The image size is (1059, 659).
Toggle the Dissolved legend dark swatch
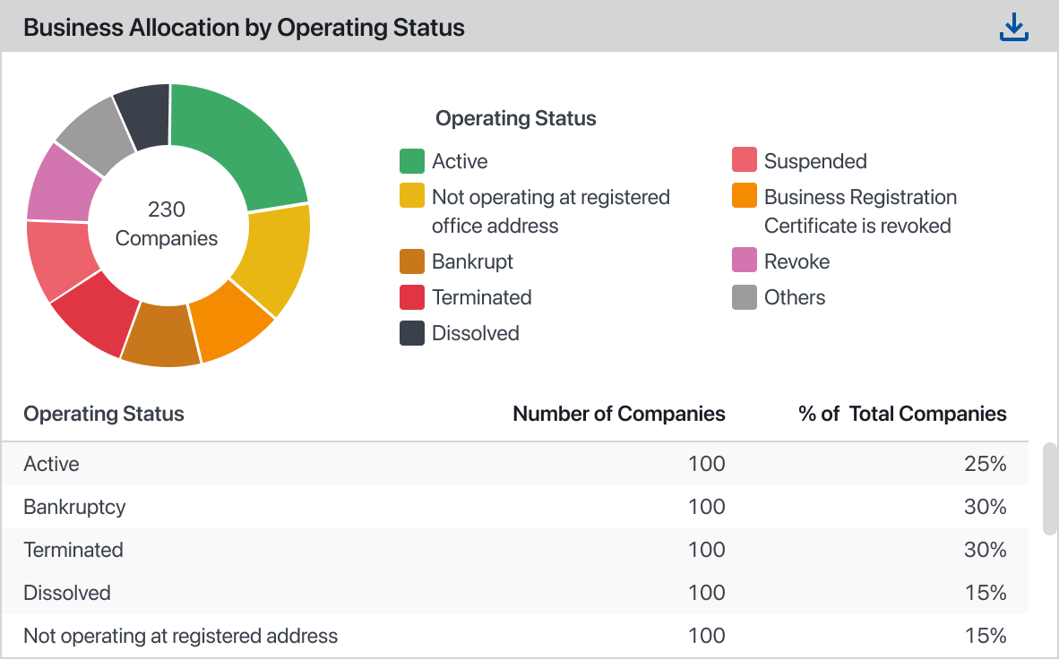pos(411,333)
